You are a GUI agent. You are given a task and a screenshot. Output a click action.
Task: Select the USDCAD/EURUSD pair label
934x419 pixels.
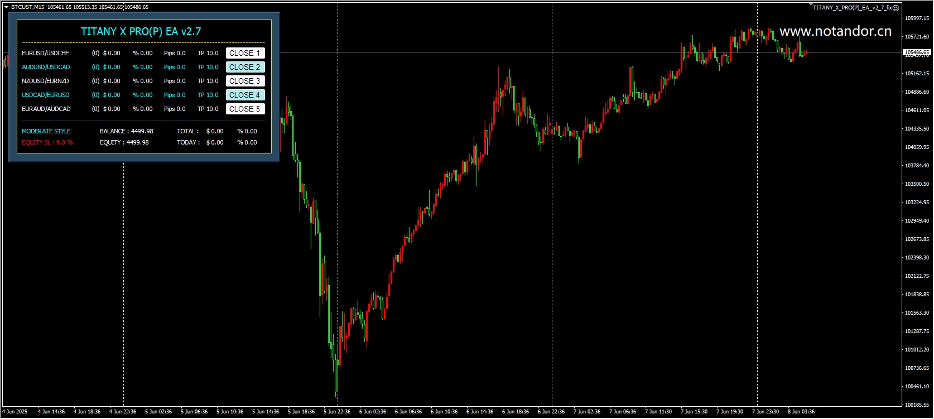click(46, 95)
